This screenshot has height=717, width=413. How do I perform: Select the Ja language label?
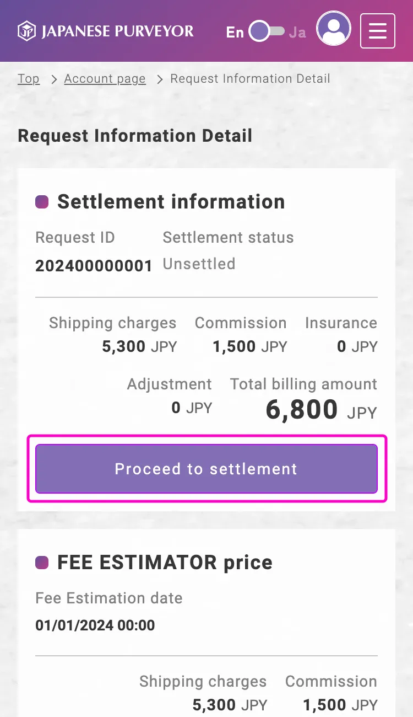[297, 32]
